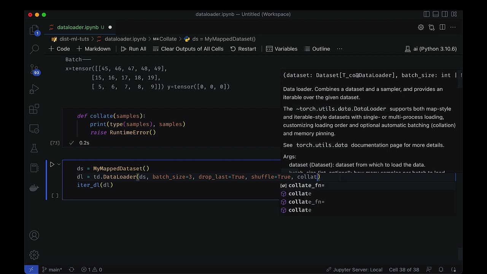This screenshot has width=487, height=274.
Task: Open the Testing flask view
Action: 34,148
